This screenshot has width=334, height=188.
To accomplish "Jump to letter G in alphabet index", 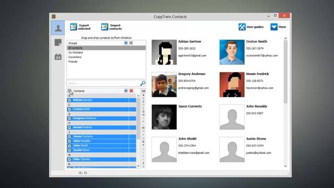I will pos(144,111).
